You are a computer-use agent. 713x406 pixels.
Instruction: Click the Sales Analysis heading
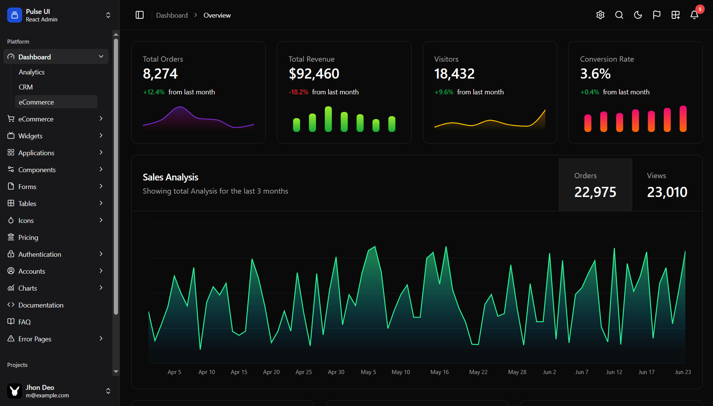coord(170,177)
